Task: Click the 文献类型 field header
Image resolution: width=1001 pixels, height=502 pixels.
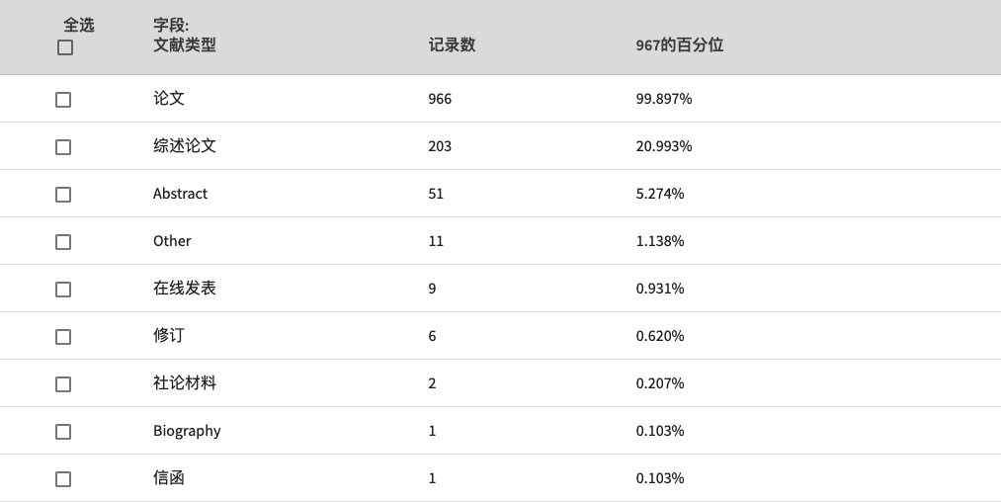Action: [185, 44]
